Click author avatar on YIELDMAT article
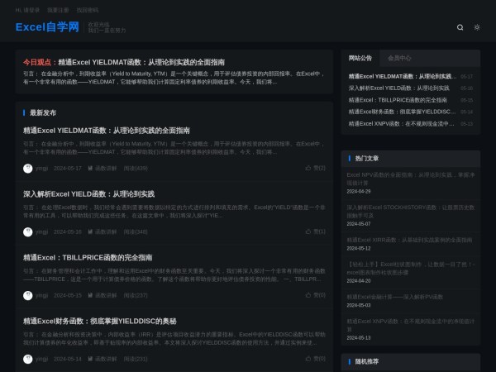 [x=28, y=168]
